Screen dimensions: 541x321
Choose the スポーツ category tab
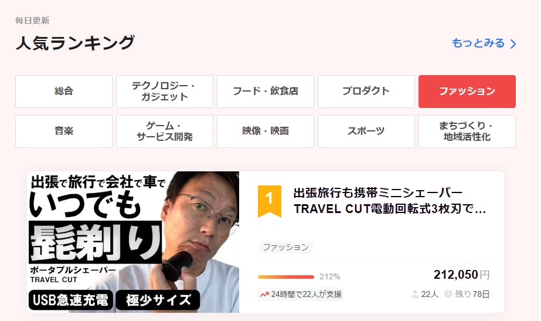[366, 131]
